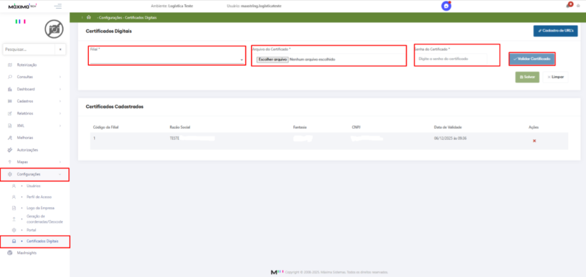The image size is (586, 277).
Task: Select Geração de coordenadas/Geocode item
Action: pyautogui.click(x=45, y=219)
